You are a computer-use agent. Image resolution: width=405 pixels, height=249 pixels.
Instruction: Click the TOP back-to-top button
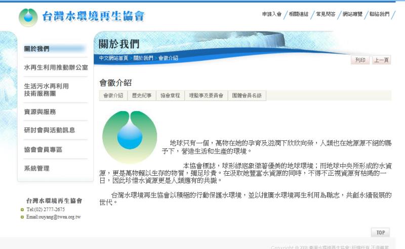click(x=380, y=232)
